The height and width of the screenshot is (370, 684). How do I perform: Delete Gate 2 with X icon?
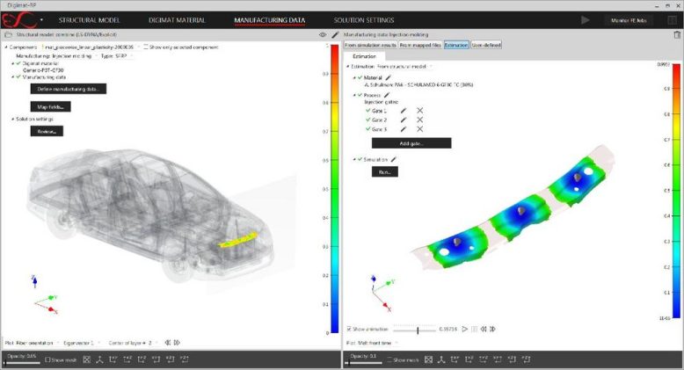(x=419, y=120)
